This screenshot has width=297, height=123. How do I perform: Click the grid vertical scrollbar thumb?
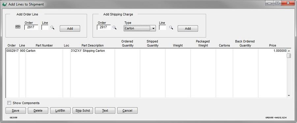coord(289,56)
